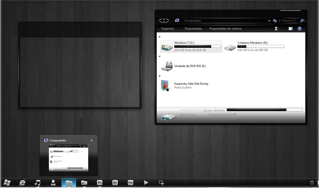The height and width of the screenshot is (188, 319).
Task: Click '10,4 GB livres de 50,8 GB' text
Action: coord(190,50)
